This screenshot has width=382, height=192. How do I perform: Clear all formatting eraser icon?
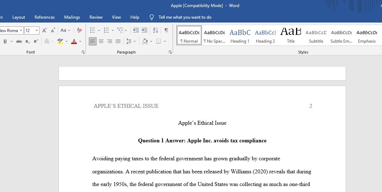79,30
